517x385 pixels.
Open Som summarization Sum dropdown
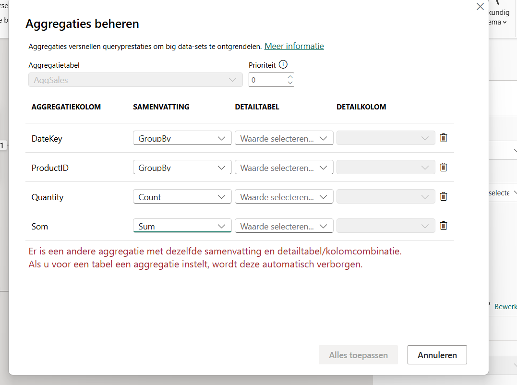(182, 226)
